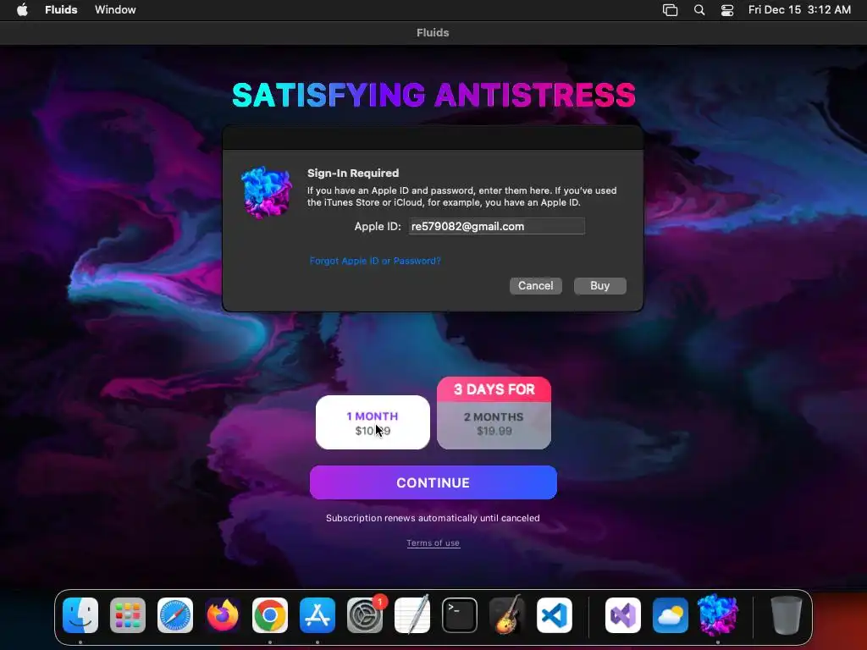Open TextEdit from the dock
867x650 pixels.
(412, 615)
